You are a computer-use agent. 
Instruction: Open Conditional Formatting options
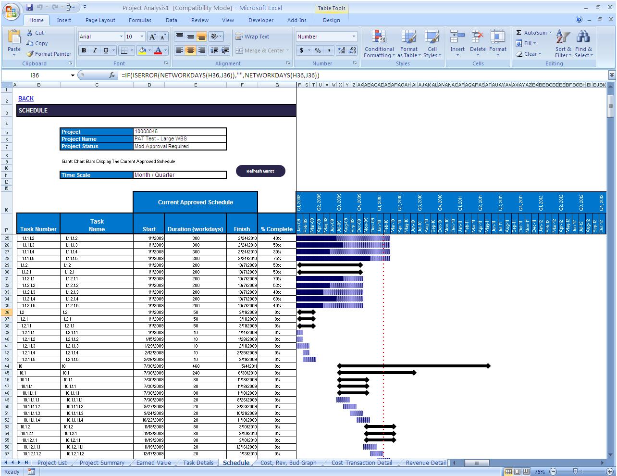tap(379, 44)
